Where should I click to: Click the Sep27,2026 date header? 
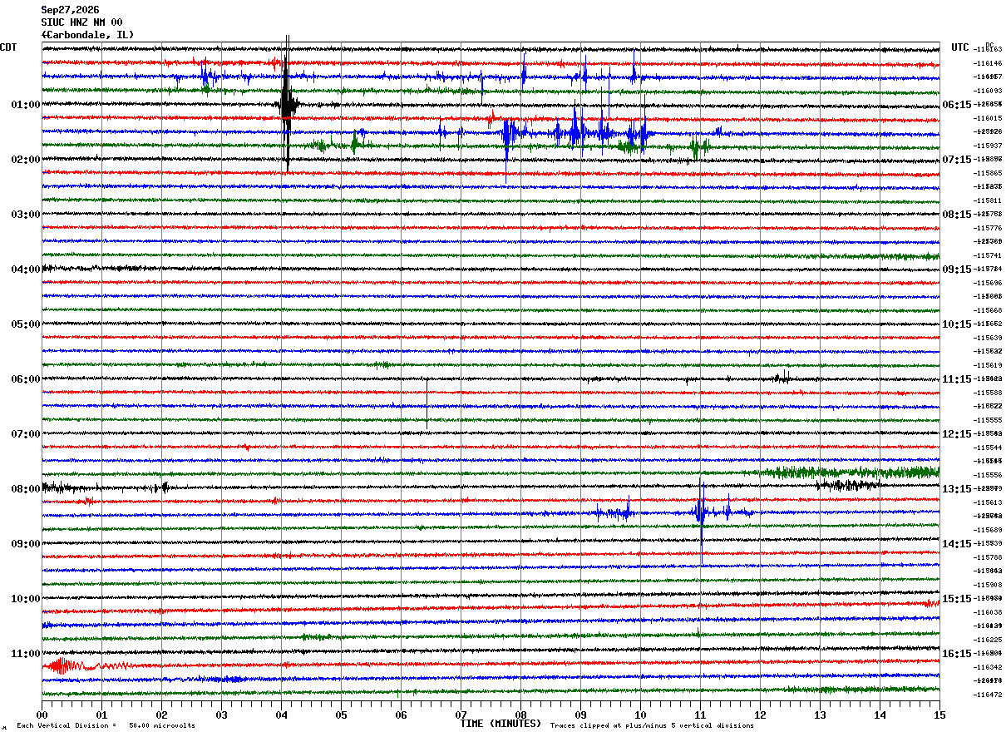(x=71, y=10)
